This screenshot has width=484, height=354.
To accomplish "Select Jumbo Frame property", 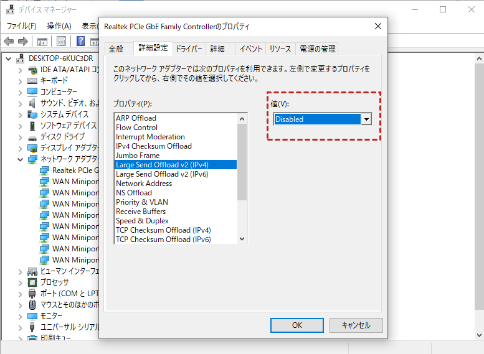I will (x=175, y=156).
